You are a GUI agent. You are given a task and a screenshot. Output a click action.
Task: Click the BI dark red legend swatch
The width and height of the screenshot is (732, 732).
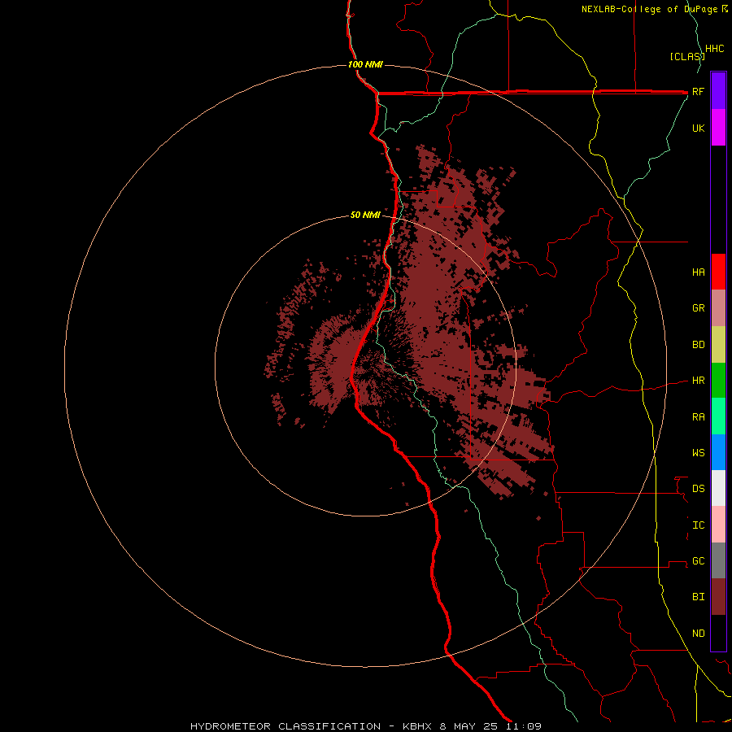[718, 597]
